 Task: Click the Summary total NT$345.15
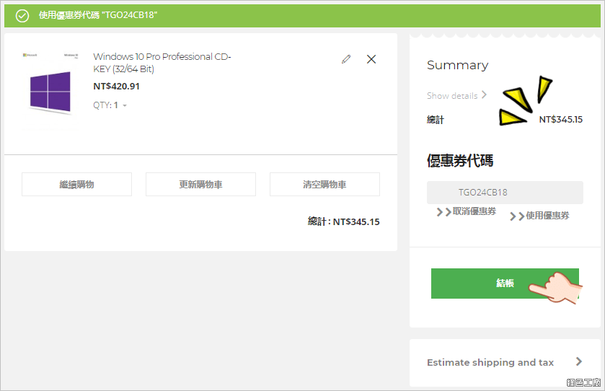(560, 120)
